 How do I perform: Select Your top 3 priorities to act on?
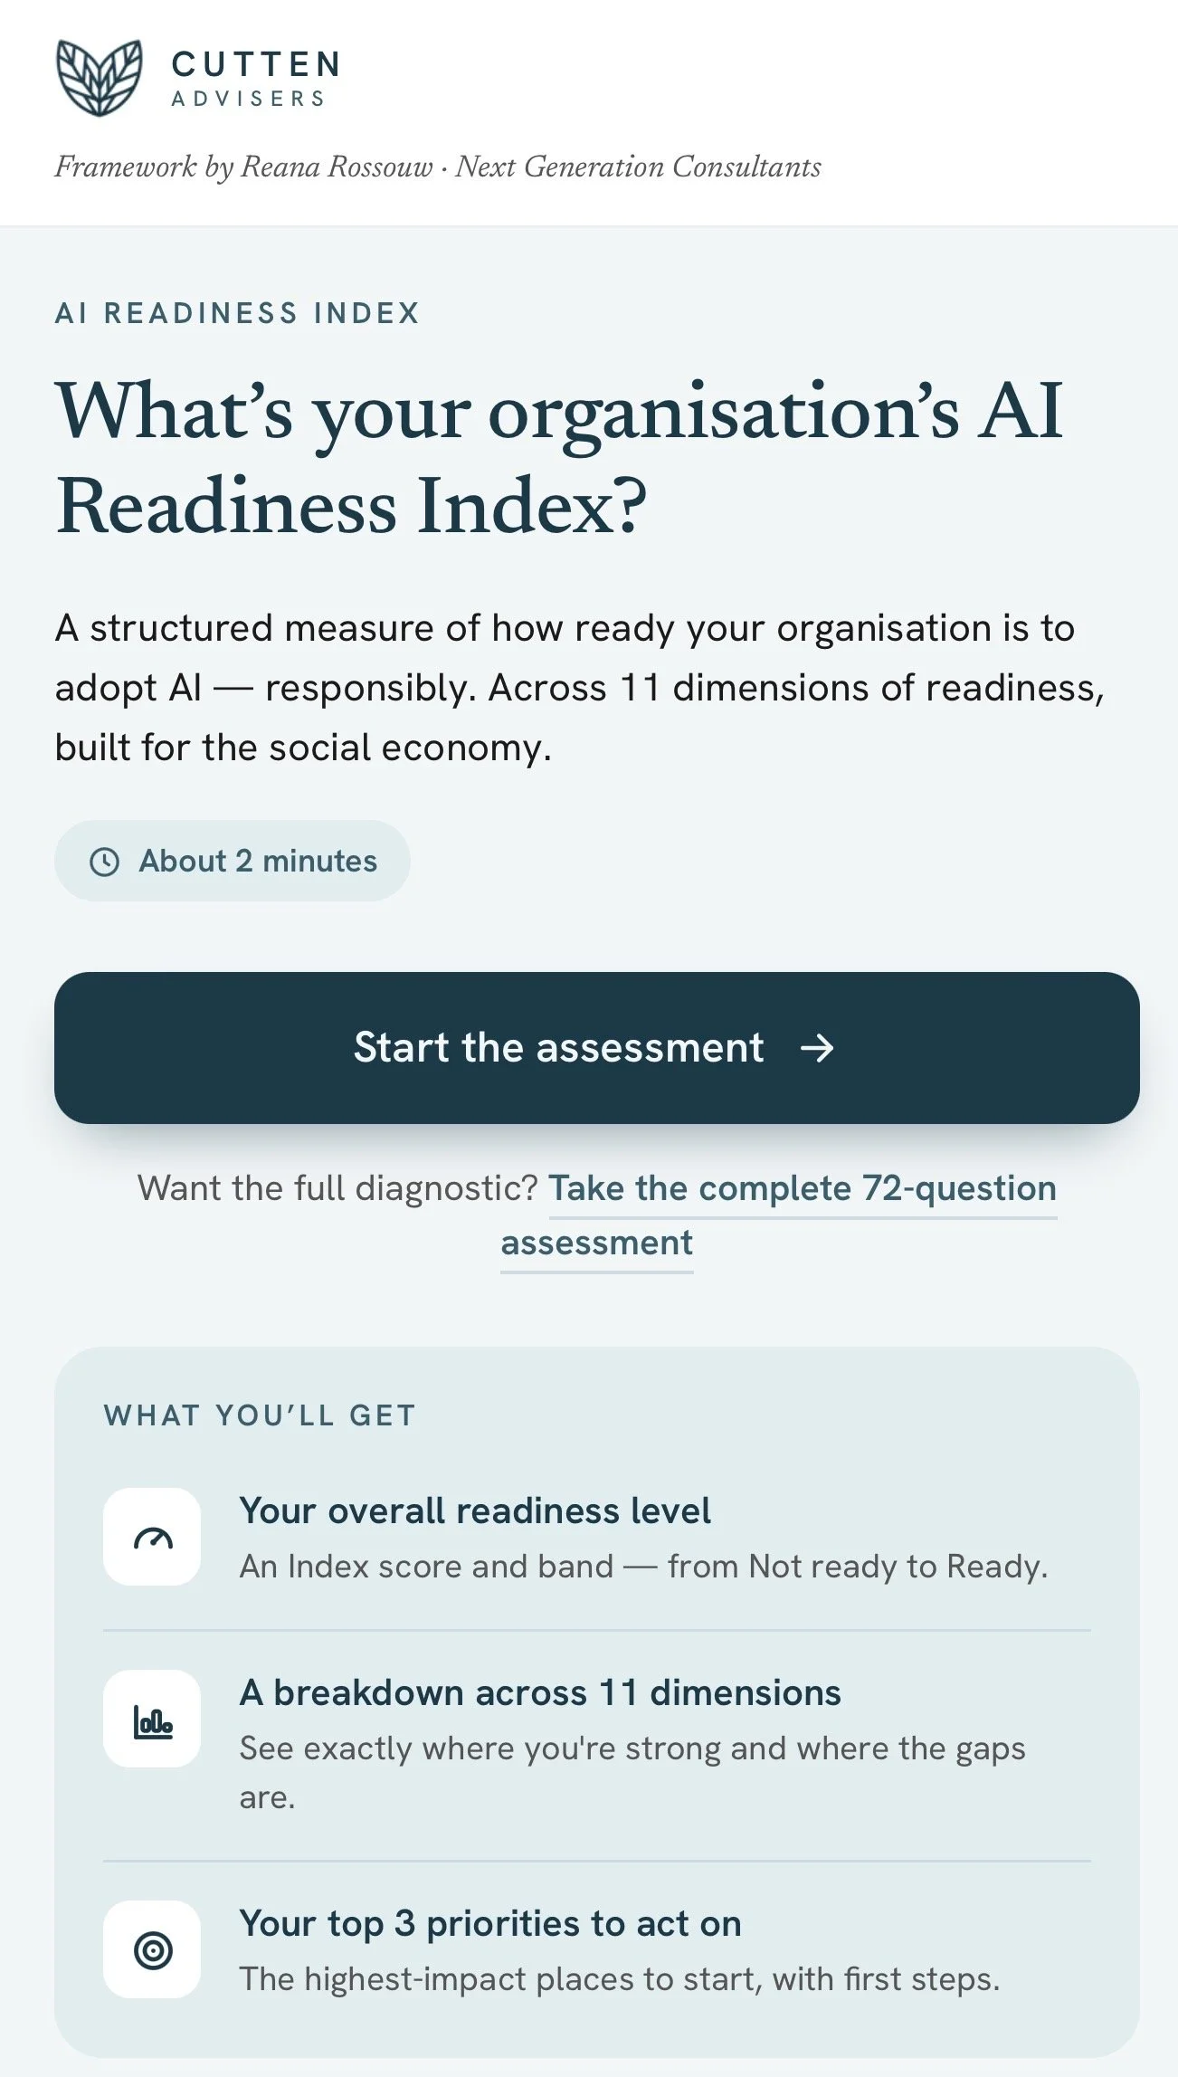tap(490, 1924)
